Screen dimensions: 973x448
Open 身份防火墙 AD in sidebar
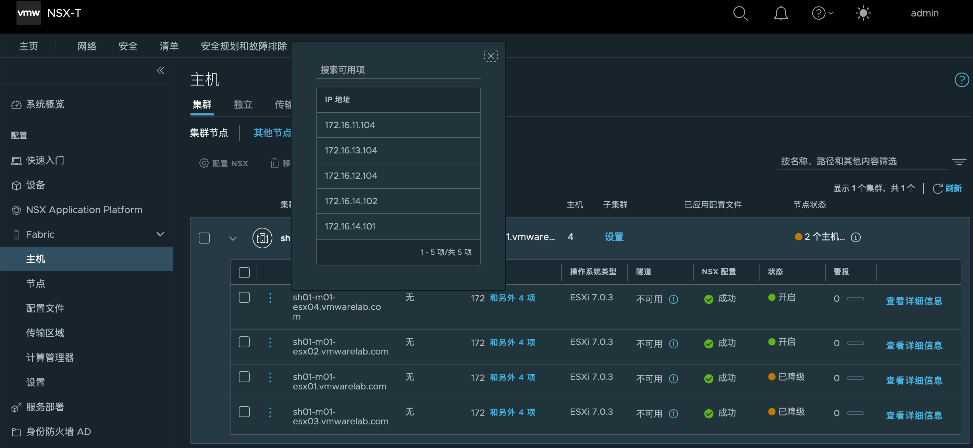(51, 431)
